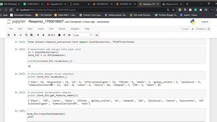217x122 pixels.
Task: Click the Logout button
Action: [x=204, y=22]
